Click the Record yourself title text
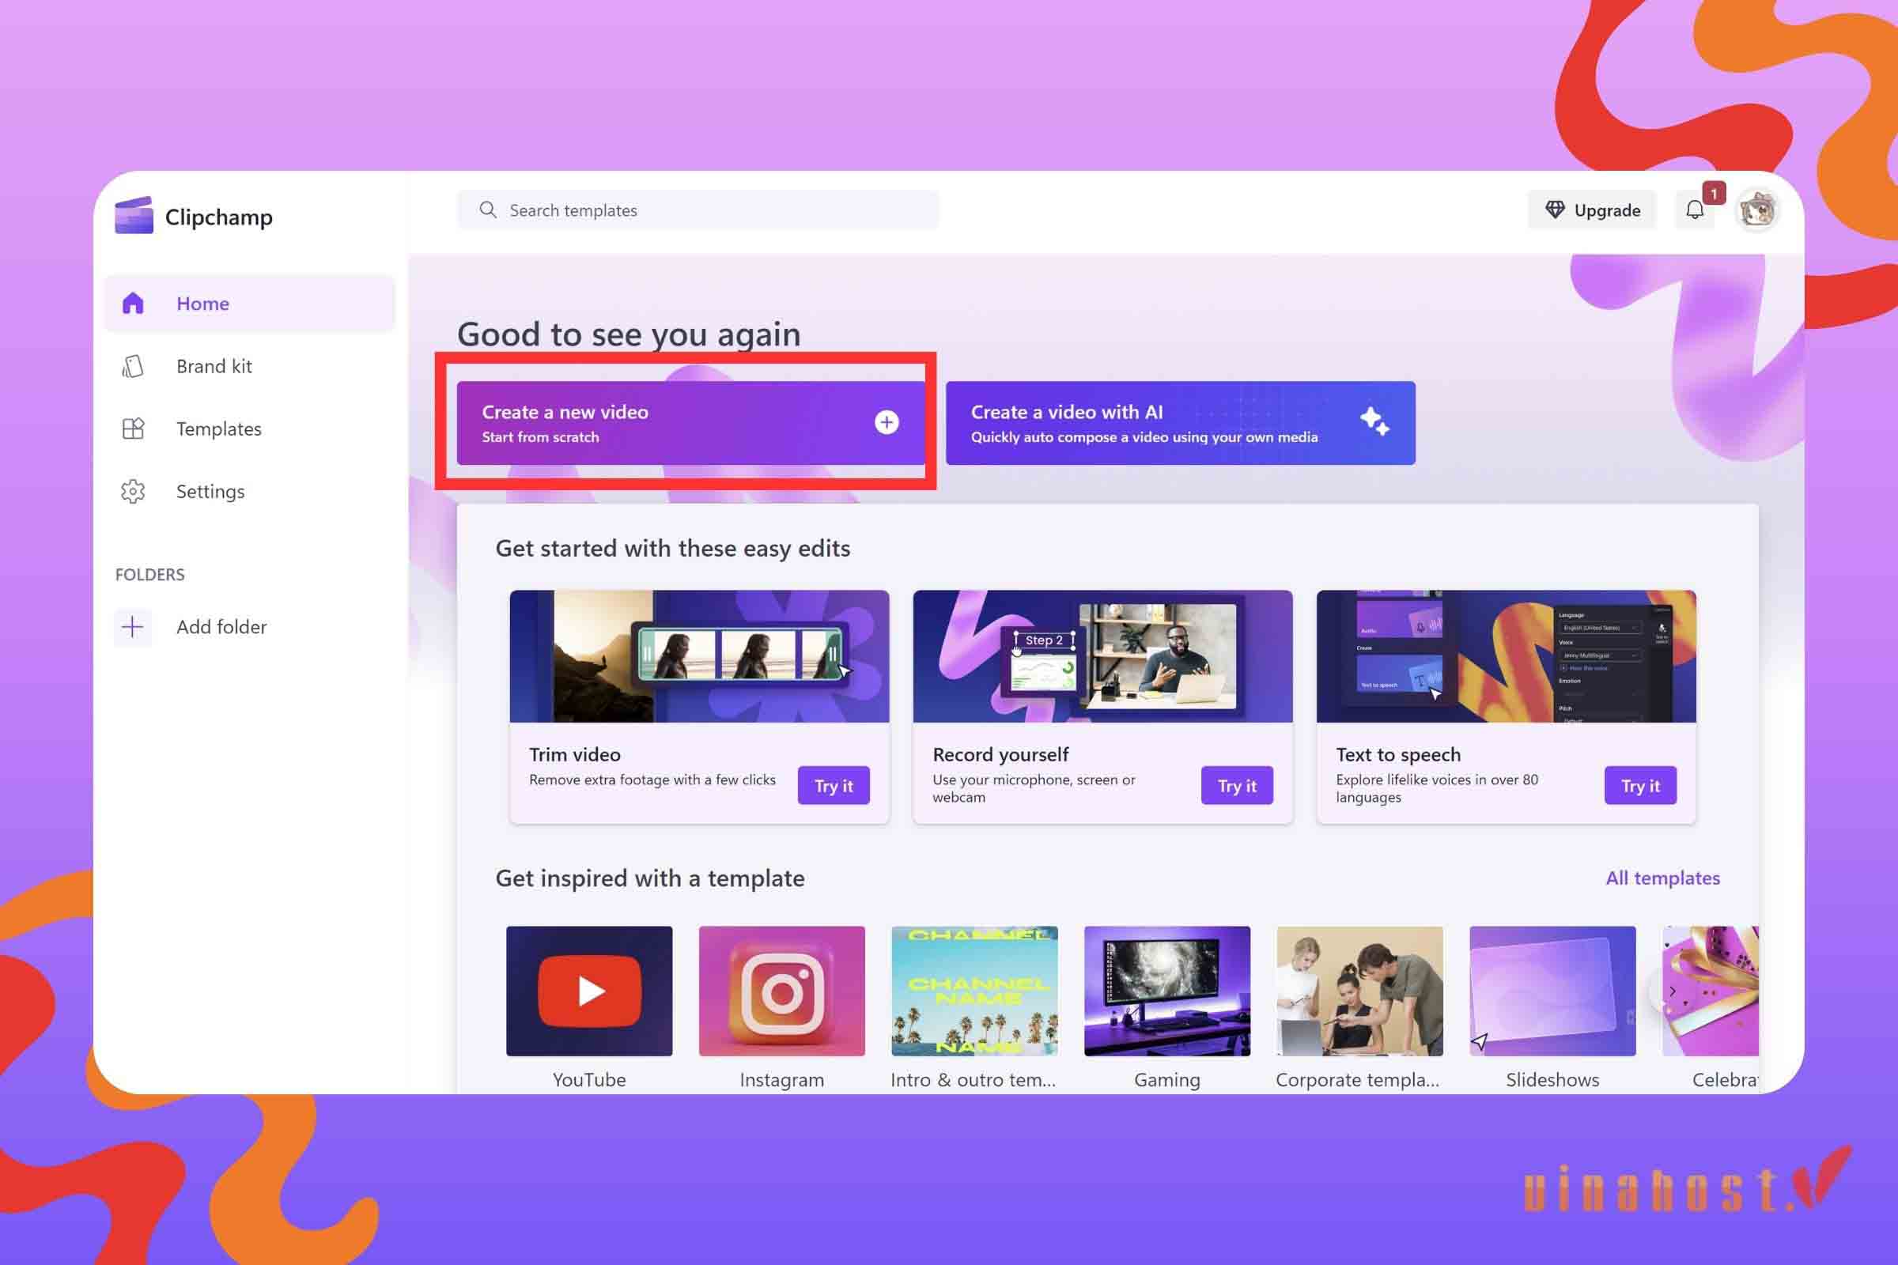1898x1265 pixels. click(x=1000, y=754)
